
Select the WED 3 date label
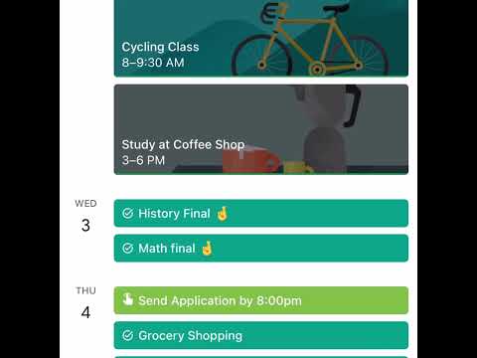(x=85, y=216)
